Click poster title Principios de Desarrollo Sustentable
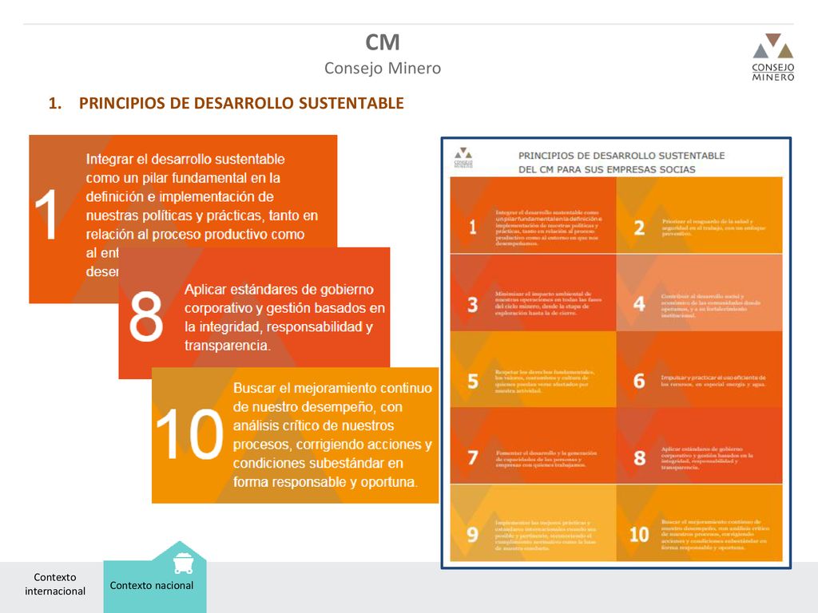The width and height of the screenshot is (818, 613). click(x=621, y=162)
